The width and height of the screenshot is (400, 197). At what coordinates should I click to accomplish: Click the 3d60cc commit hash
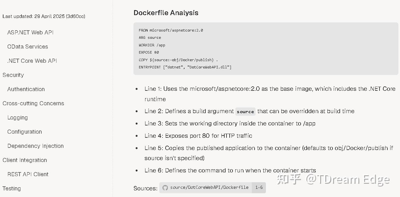(76, 16)
